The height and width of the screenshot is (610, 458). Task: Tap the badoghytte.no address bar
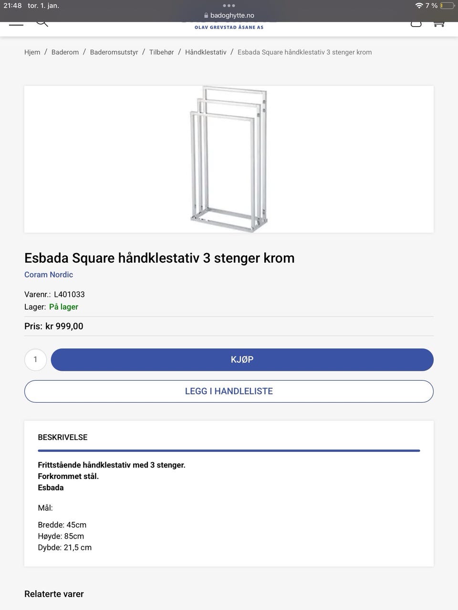coord(229,15)
